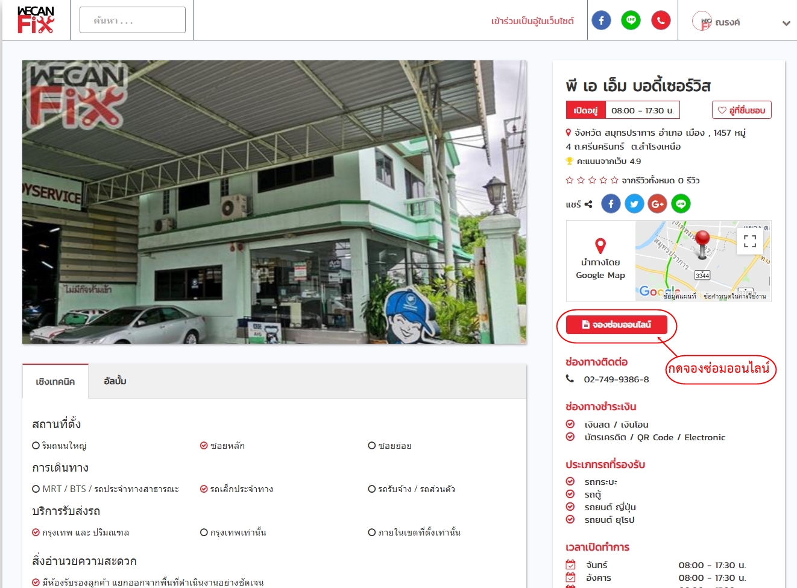
Task: Click the main garage photo
Action: coord(274,202)
